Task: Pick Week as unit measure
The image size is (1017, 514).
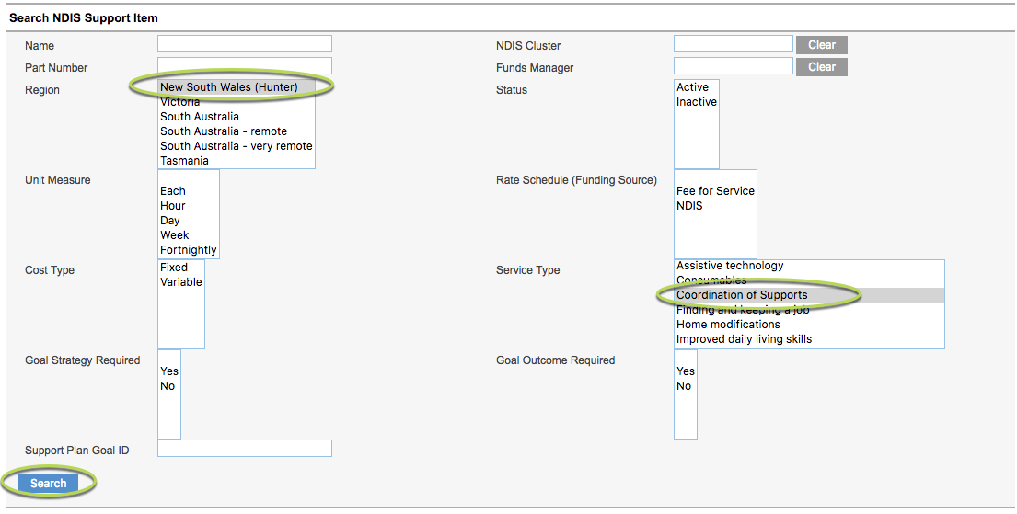Action: [x=188, y=235]
